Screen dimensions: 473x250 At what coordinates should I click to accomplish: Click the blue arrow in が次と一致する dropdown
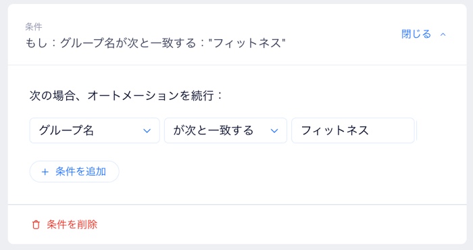tap(274, 131)
